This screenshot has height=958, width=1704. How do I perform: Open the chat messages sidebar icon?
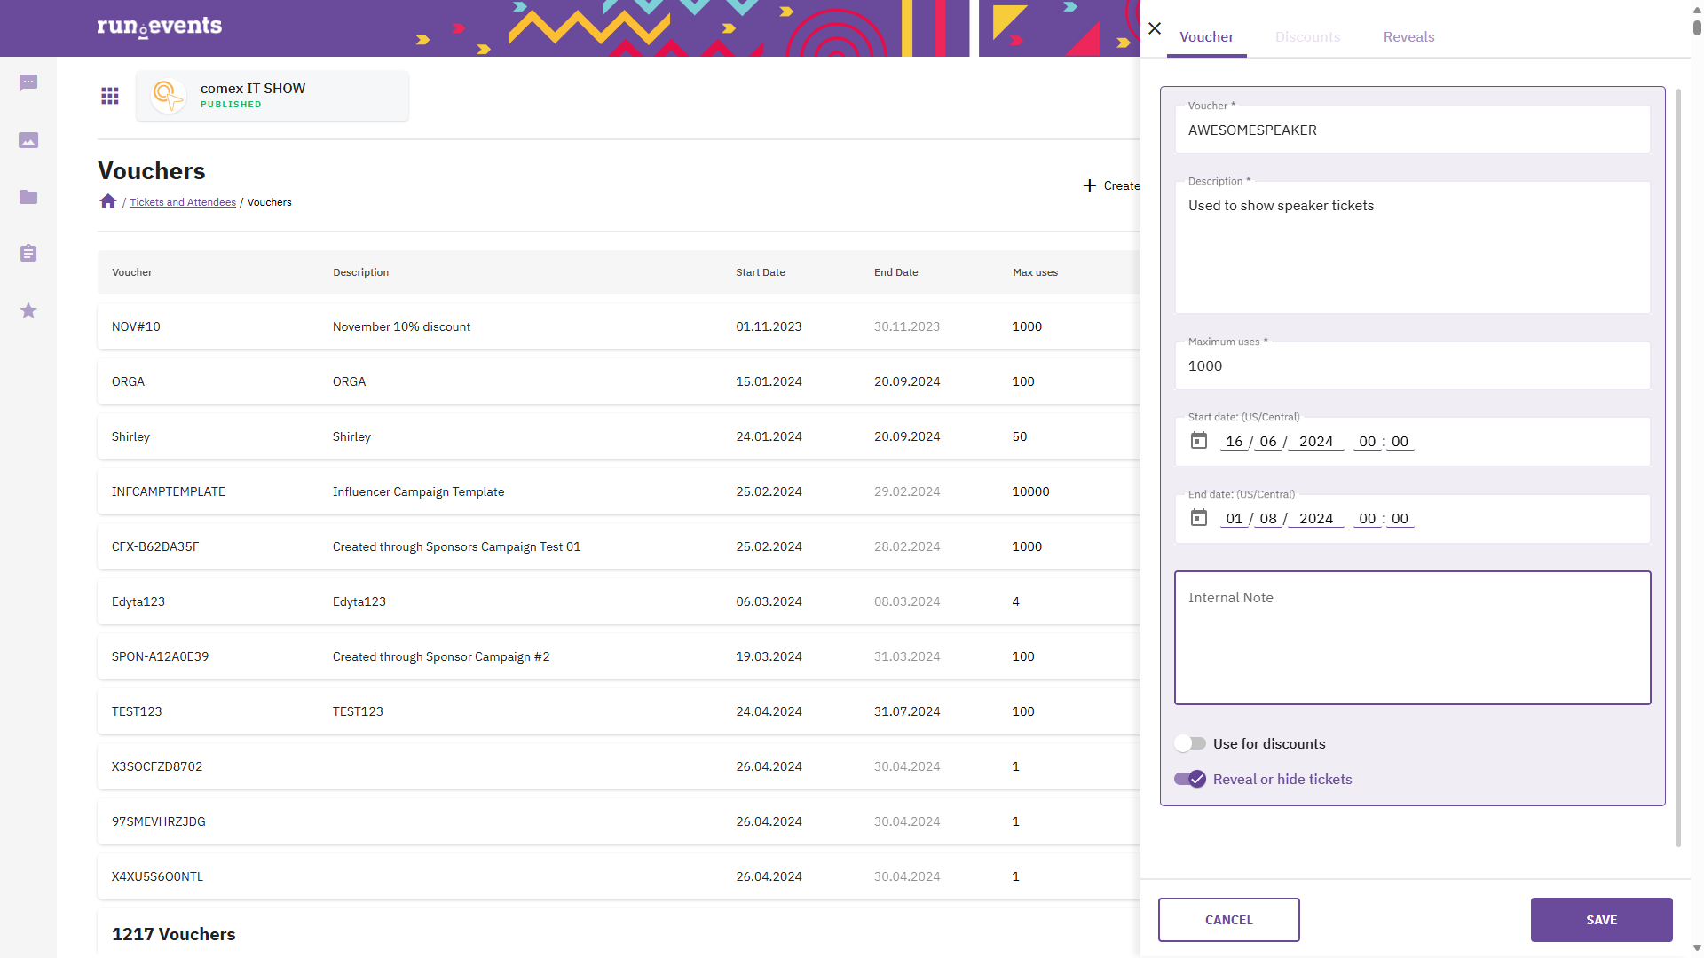point(28,83)
